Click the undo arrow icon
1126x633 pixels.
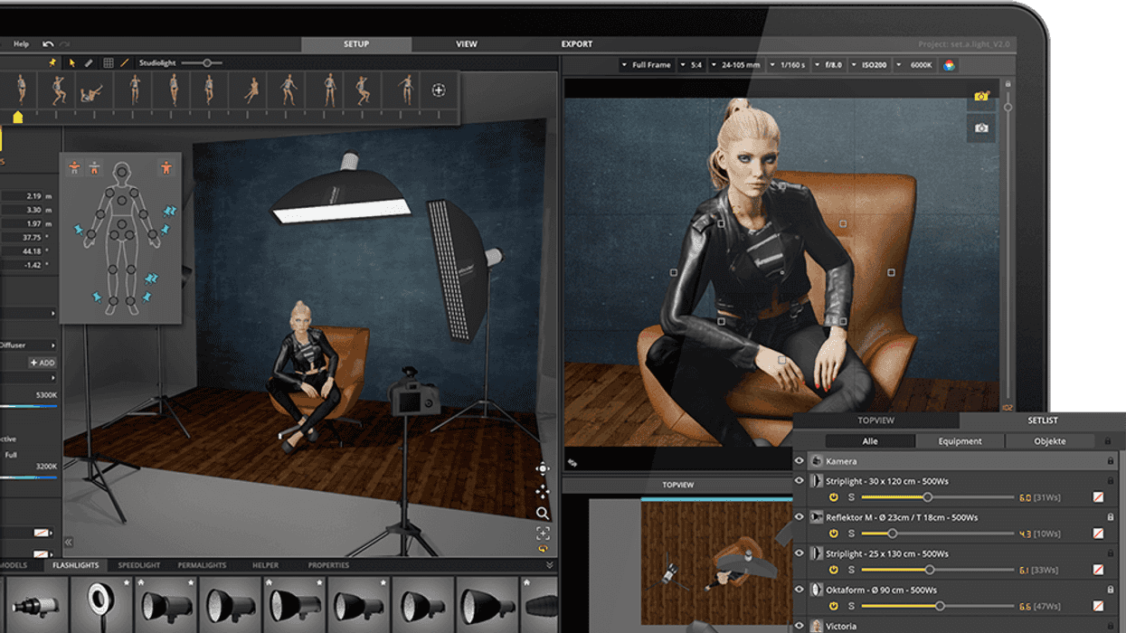[x=48, y=43]
